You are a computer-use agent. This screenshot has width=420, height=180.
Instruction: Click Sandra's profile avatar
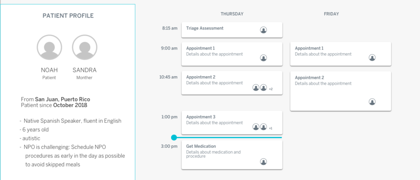point(84,47)
